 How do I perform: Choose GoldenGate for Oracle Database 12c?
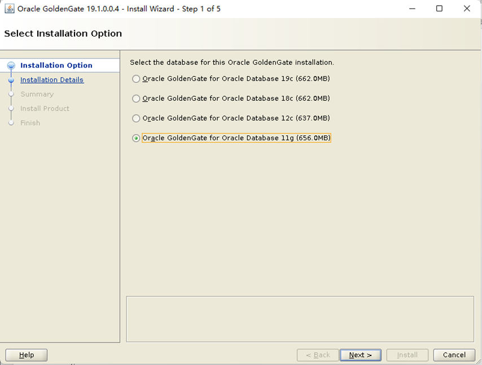click(x=136, y=118)
